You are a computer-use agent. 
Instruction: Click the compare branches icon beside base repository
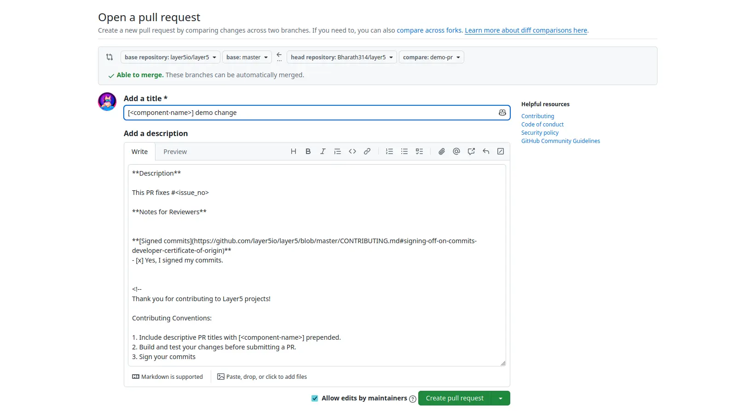(x=110, y=57)
